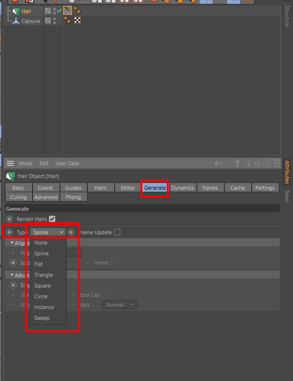Image resolution: width=293 pixels, height=381 pixels.
Task: Open the Structure side tab
Action: click(287, 16)
